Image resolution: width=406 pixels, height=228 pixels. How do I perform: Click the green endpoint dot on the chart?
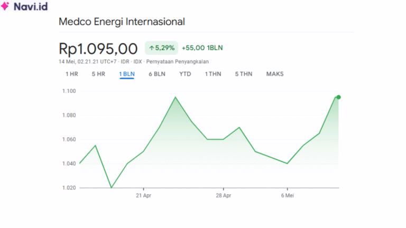(338, 97)
